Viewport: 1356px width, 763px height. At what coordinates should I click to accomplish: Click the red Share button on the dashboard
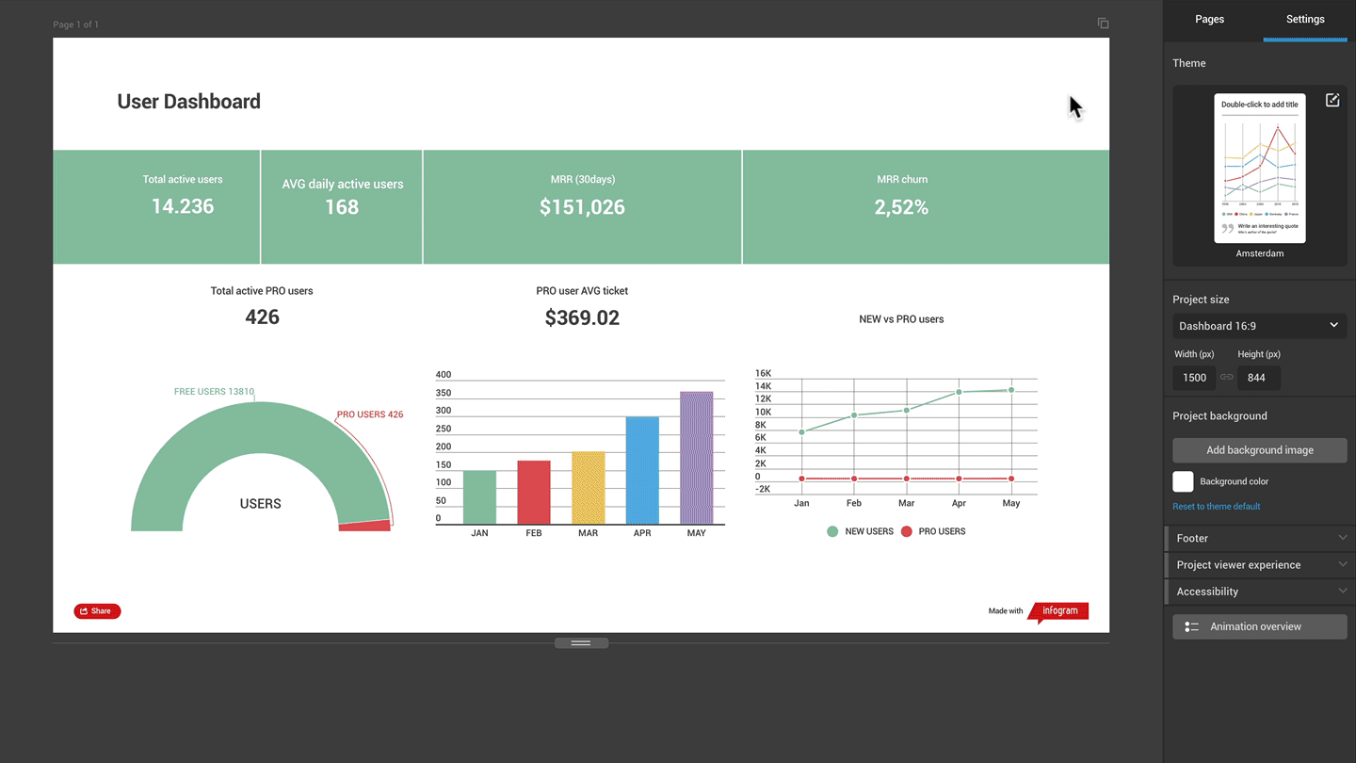[x=97, y=611]
